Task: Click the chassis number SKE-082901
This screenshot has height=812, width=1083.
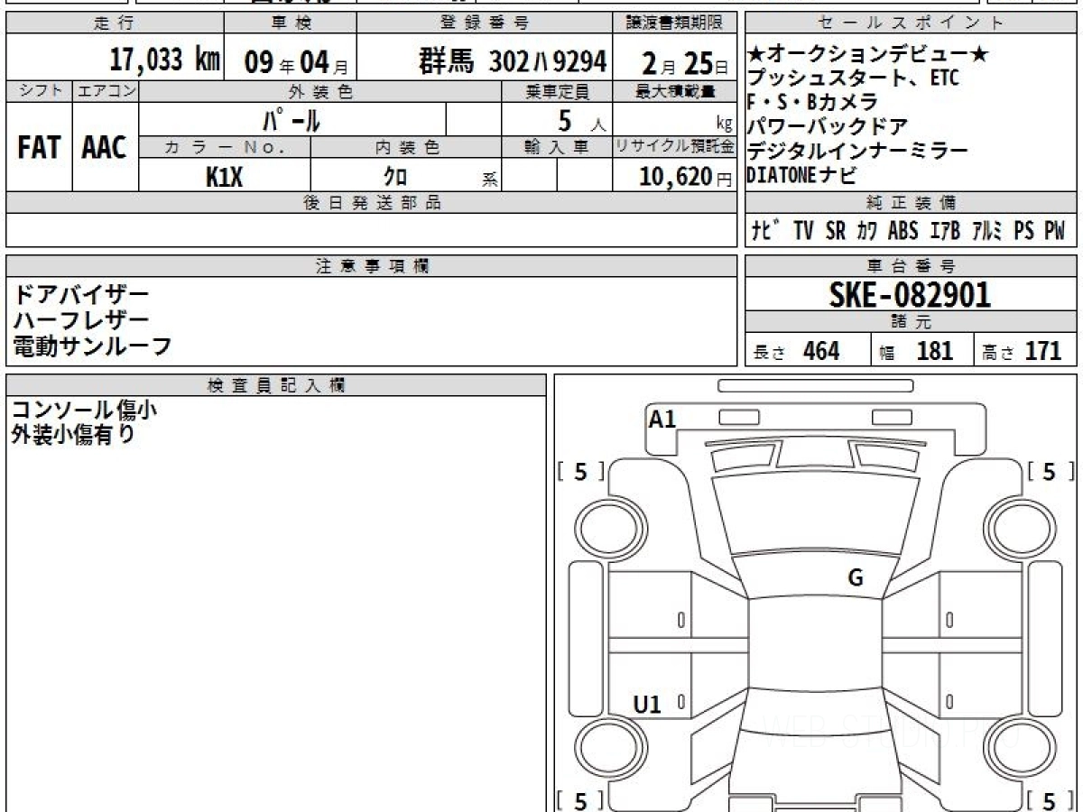Action: (910, 294)
